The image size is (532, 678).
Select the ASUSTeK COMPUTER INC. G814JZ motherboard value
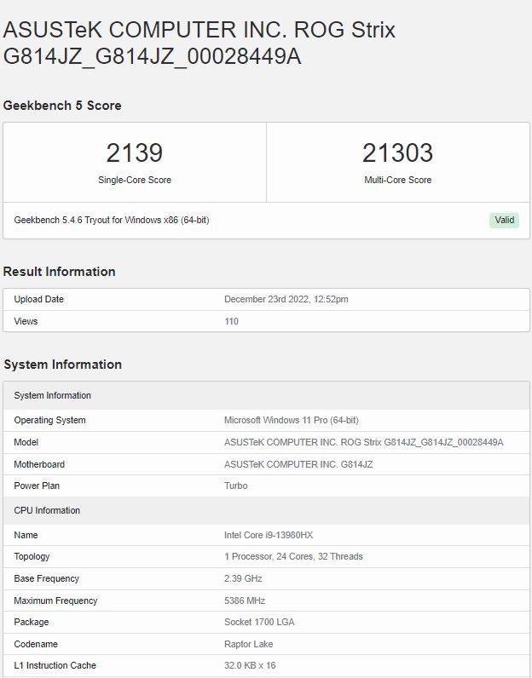pos(298,464)
